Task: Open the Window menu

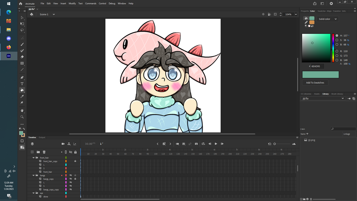Action: point(122,4)
